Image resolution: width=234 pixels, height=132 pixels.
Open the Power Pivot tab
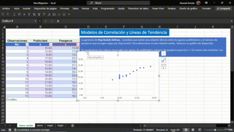click(158, 8)
